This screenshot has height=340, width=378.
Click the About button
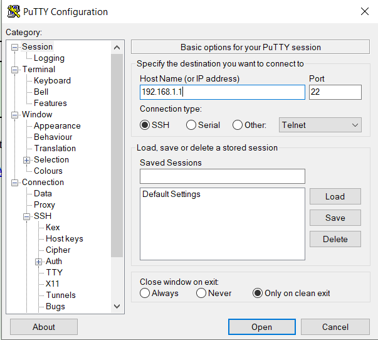44,327
